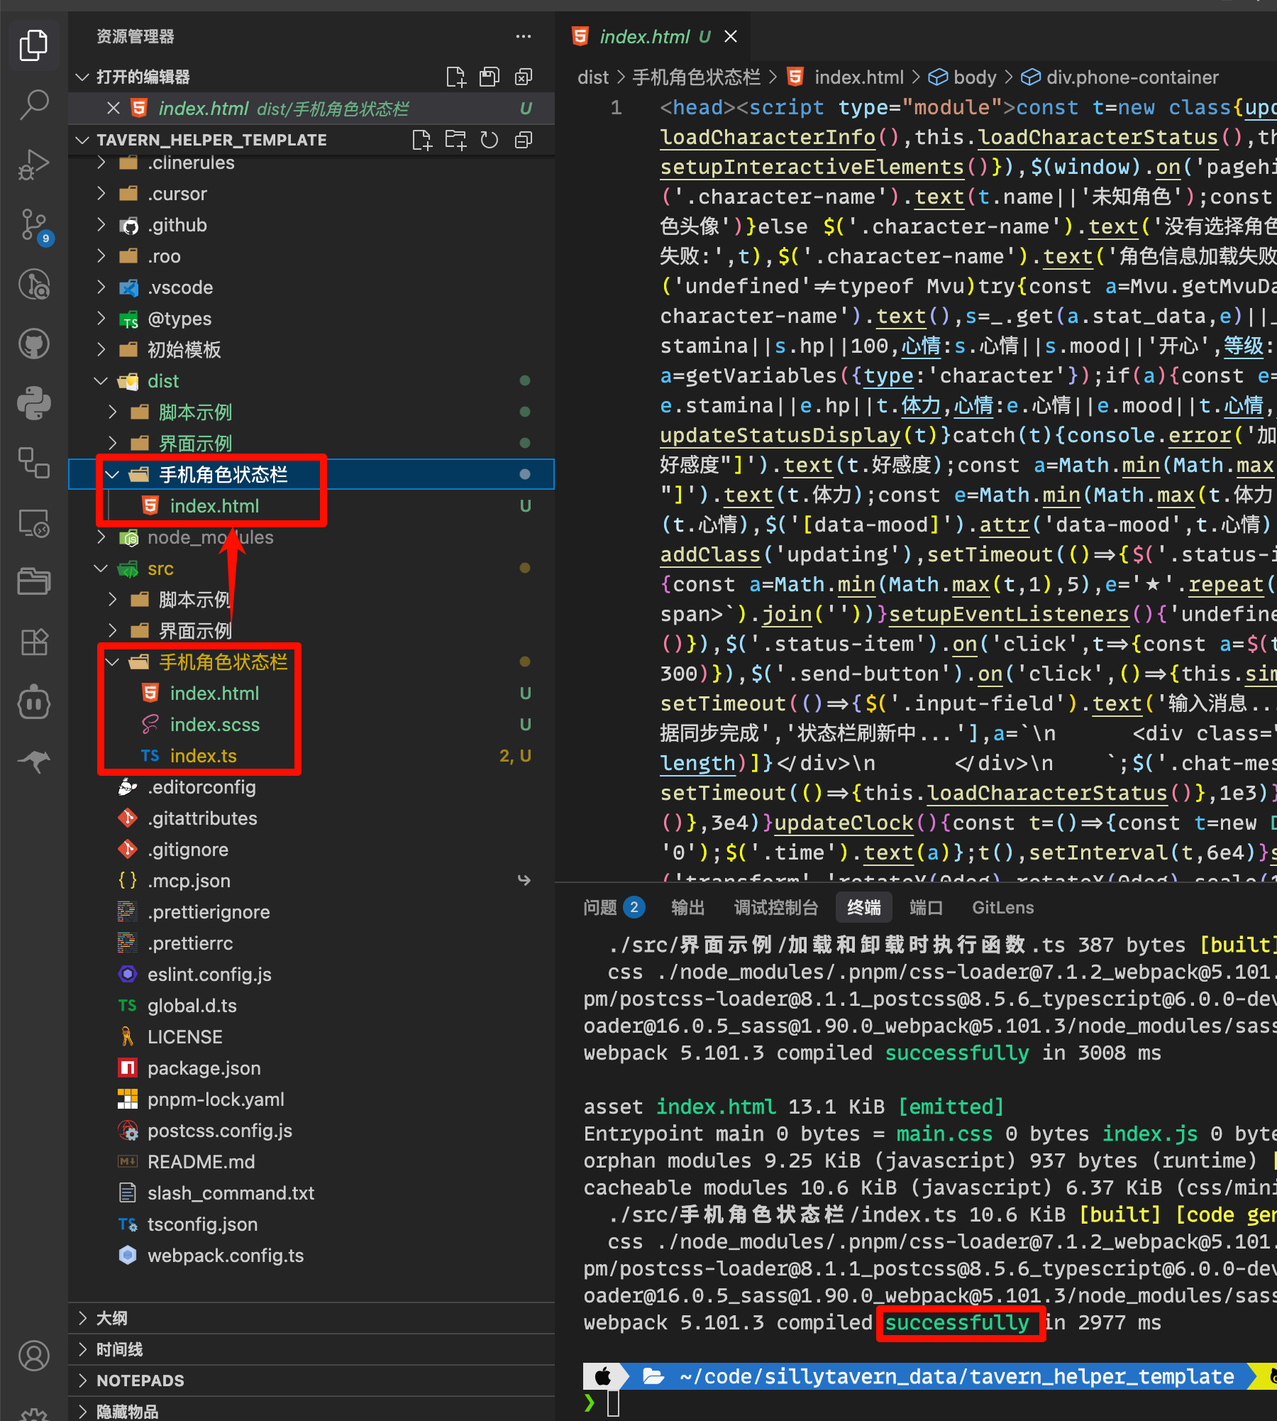The height and width of the screenshot is (1421, 1277).
Task: Click the terminal prompt input cursor
Action: pyautogui.click(x=614, y=1403)
